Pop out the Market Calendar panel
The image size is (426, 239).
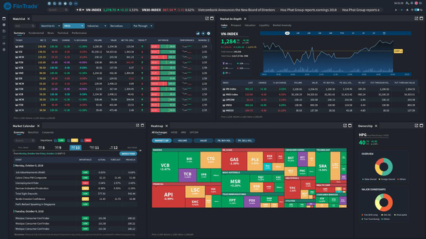pyautogui.click(x=138, y=125)
